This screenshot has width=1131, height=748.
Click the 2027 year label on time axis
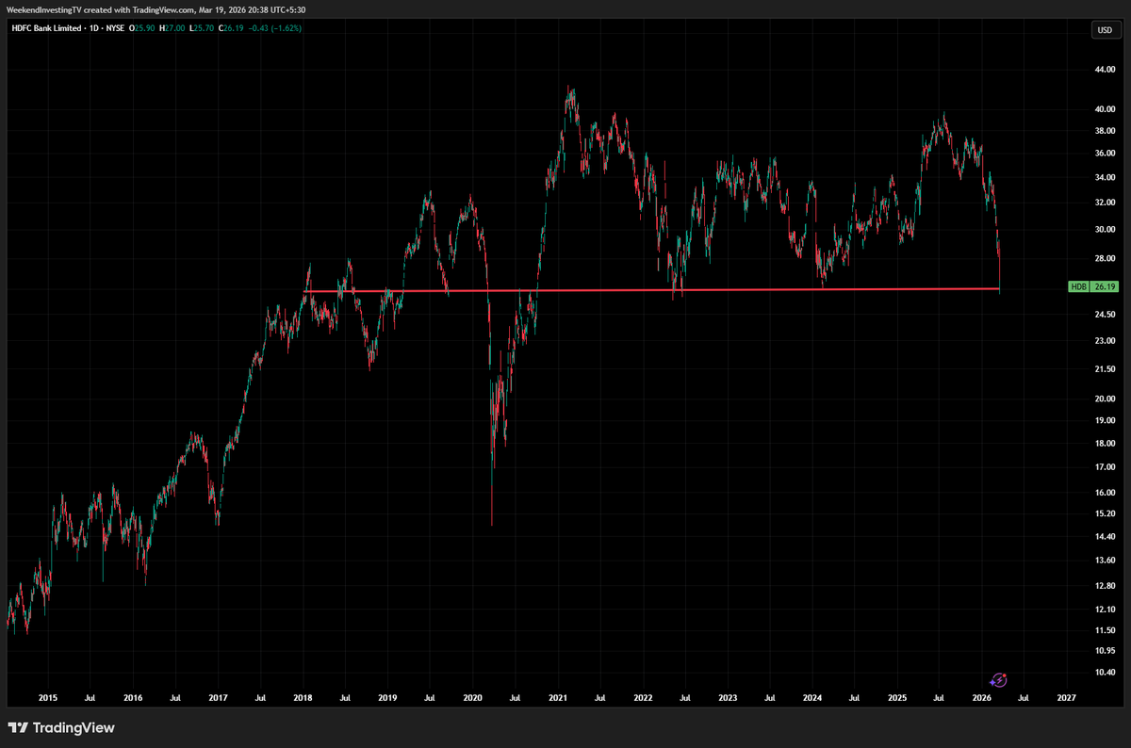(1066, 698)
